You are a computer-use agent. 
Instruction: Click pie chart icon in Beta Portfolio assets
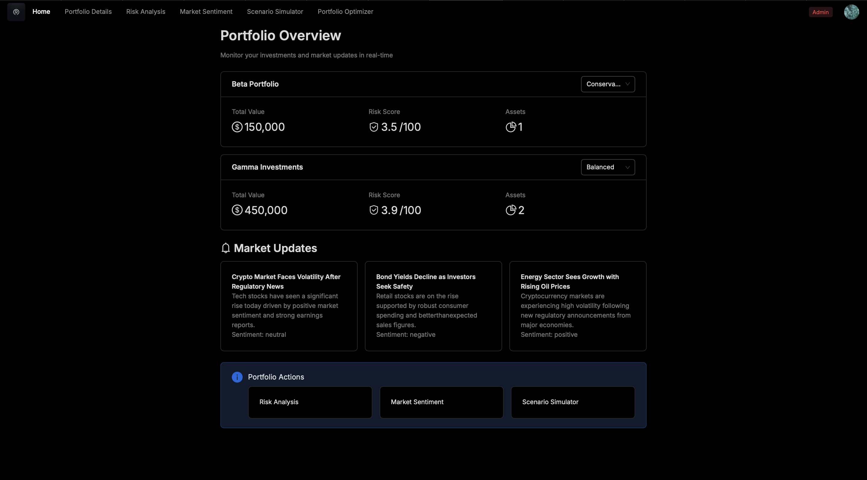[x=511, y=127]
